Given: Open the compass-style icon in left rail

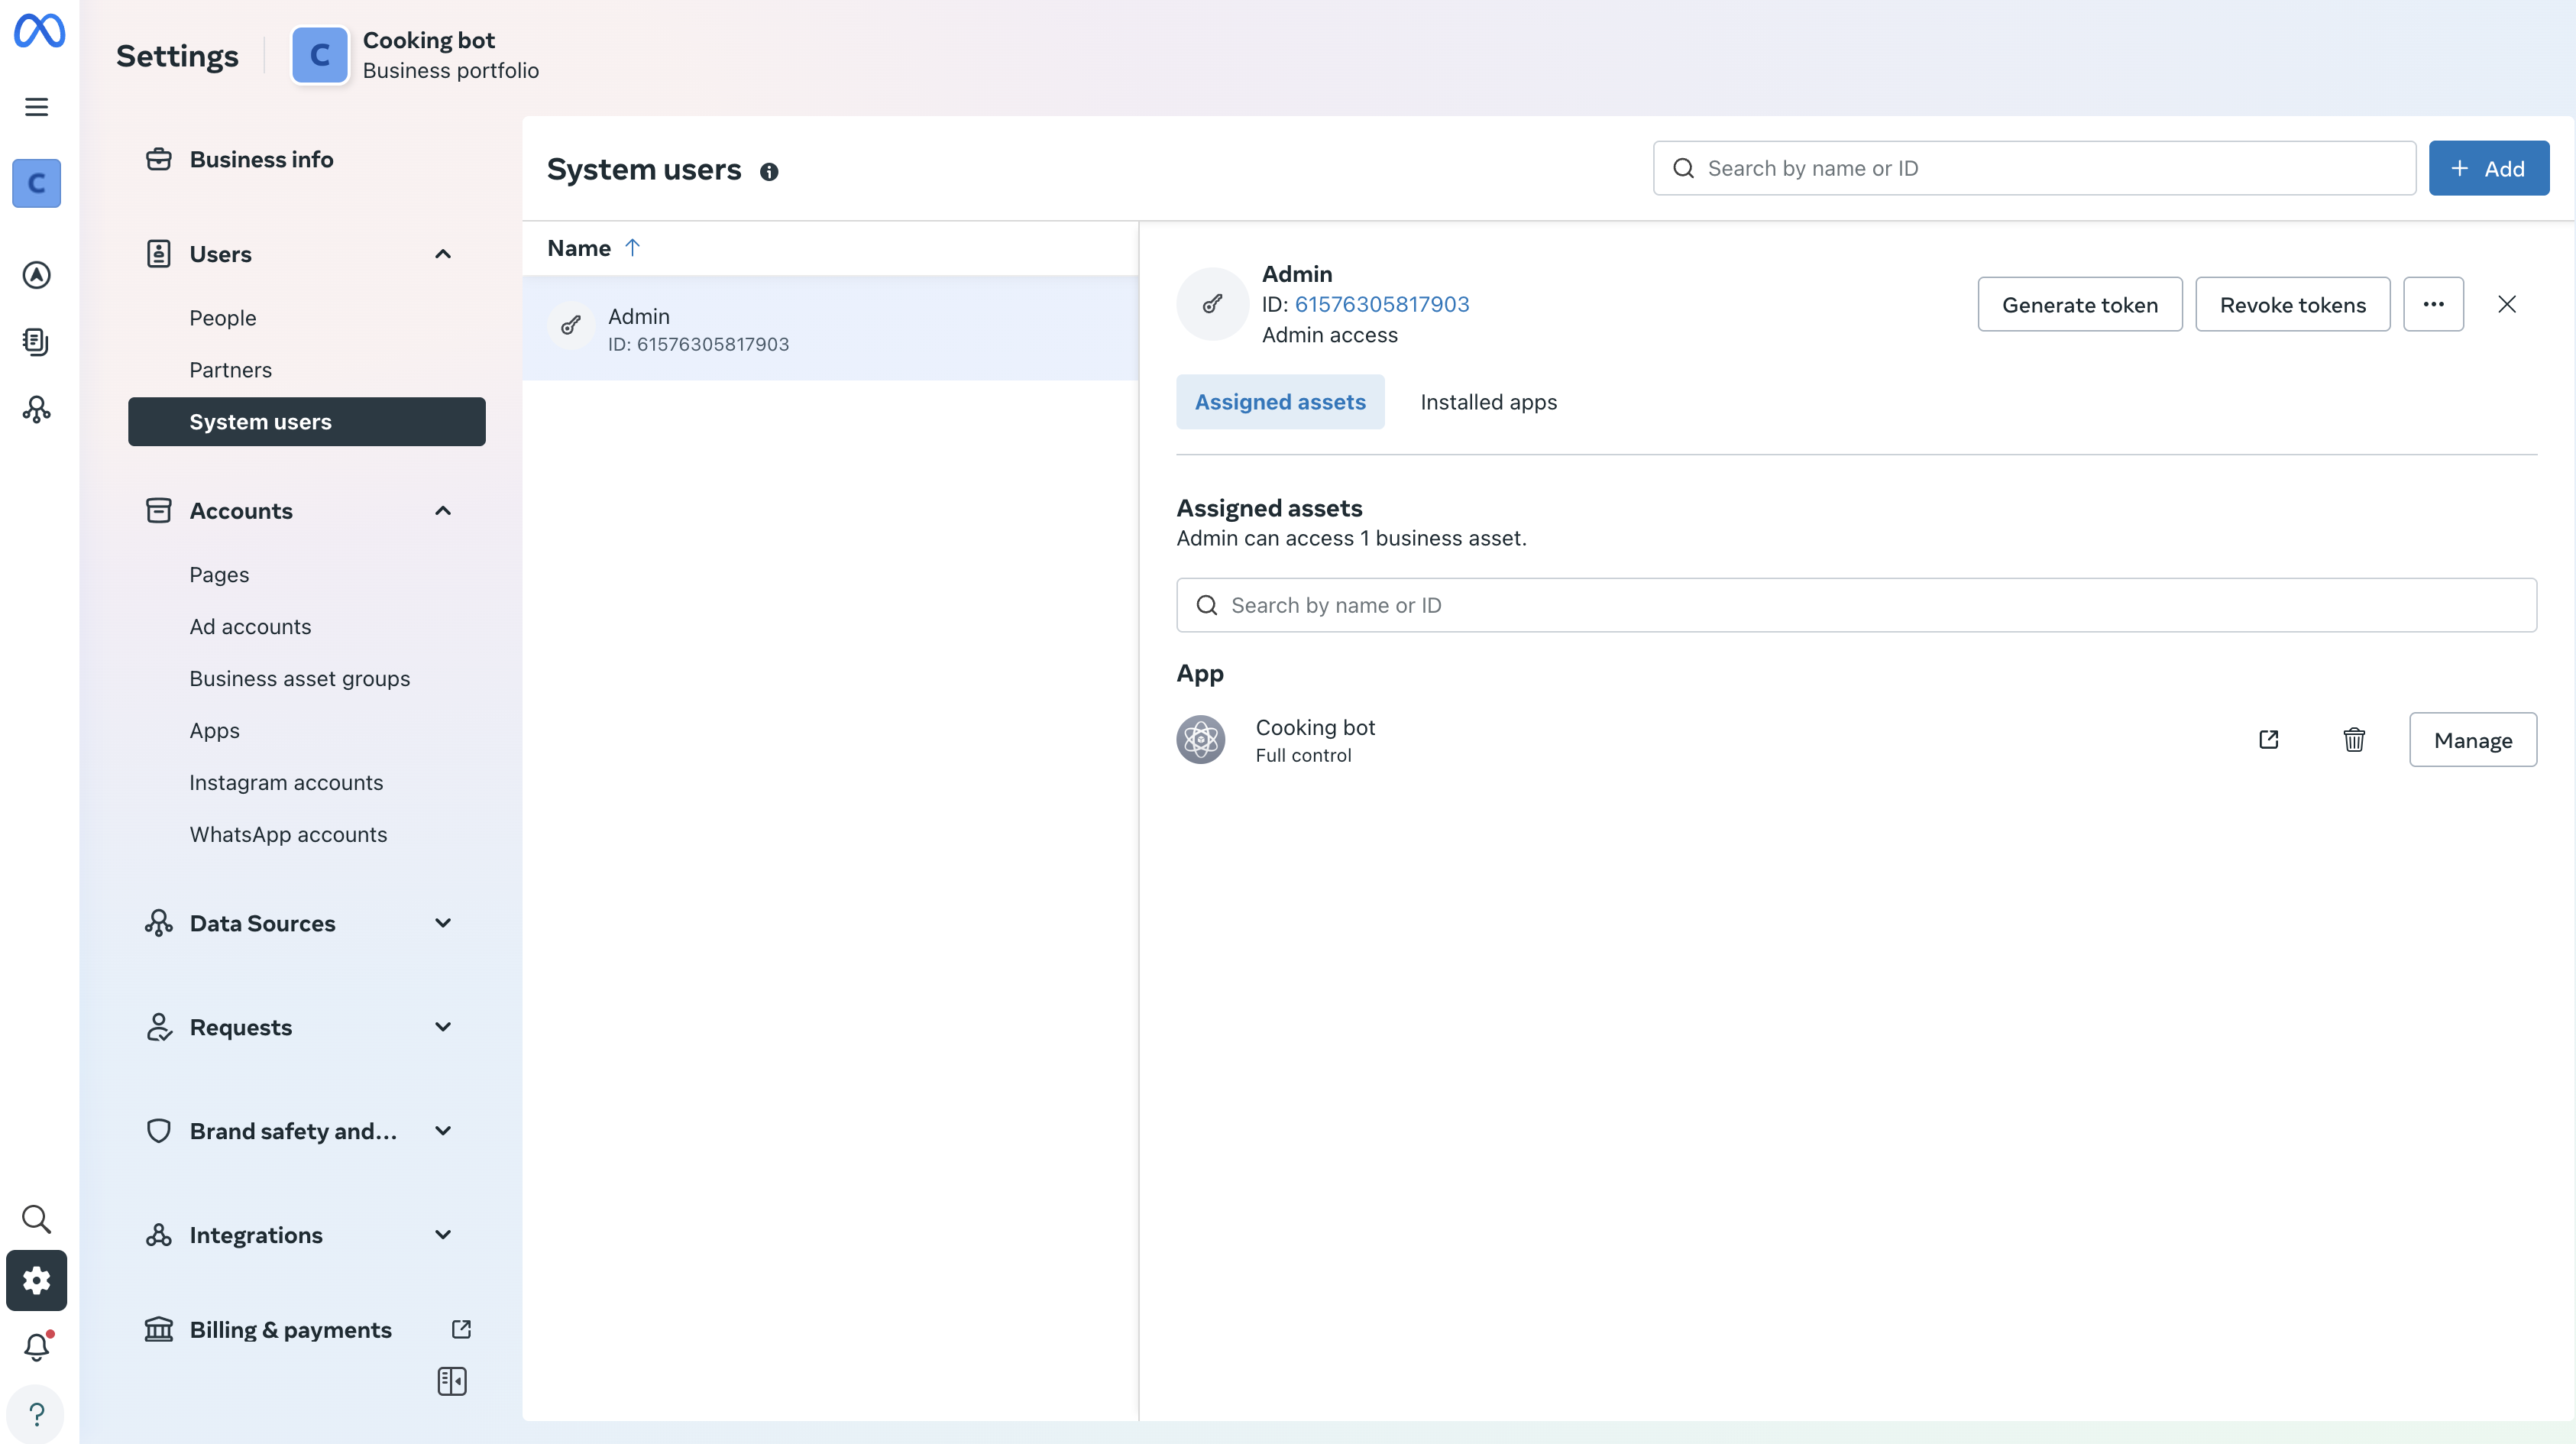Looking at the screenshot, I should (37, 274).
